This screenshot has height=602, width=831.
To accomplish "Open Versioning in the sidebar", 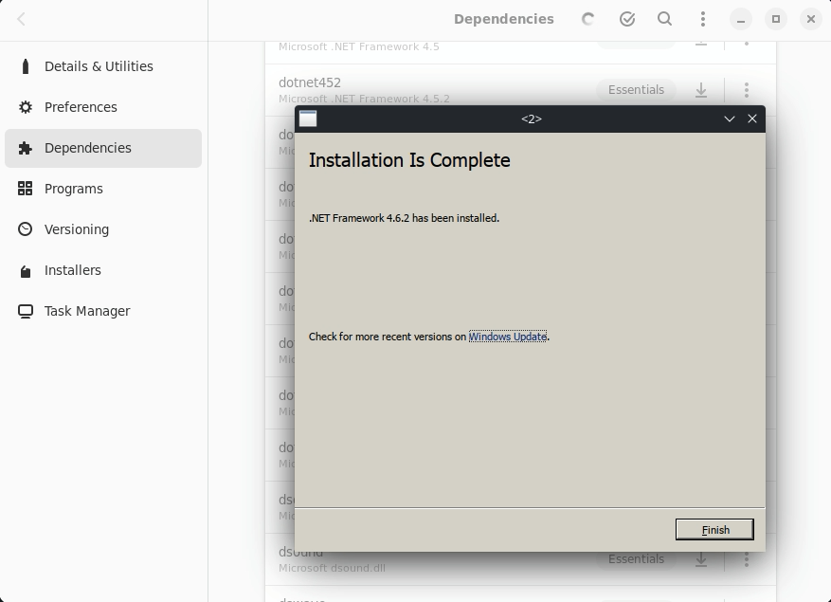I will pos(103,229).
